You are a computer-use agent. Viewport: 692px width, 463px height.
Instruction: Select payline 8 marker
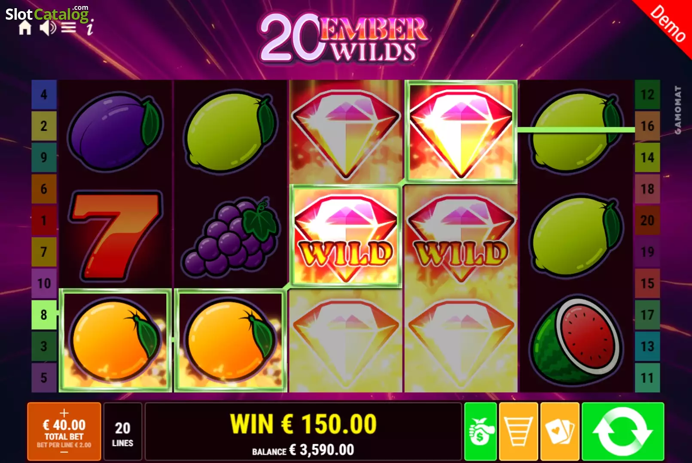[44, 315]
